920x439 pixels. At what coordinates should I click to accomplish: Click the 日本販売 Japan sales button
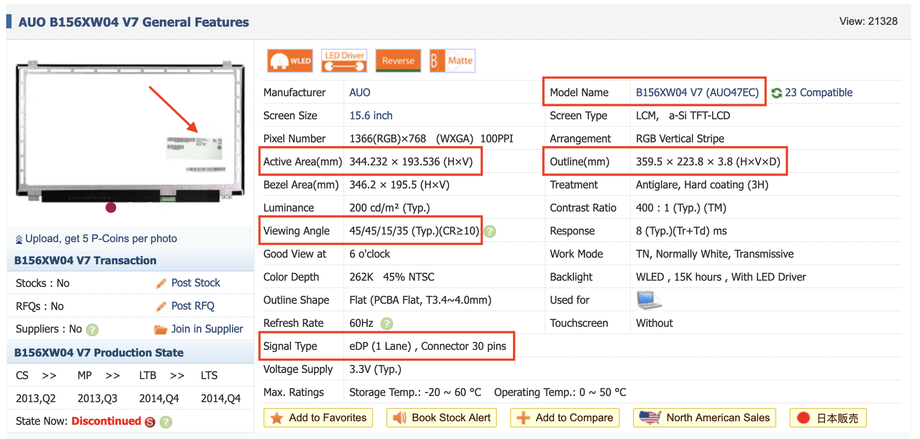(x=828, y=418)
